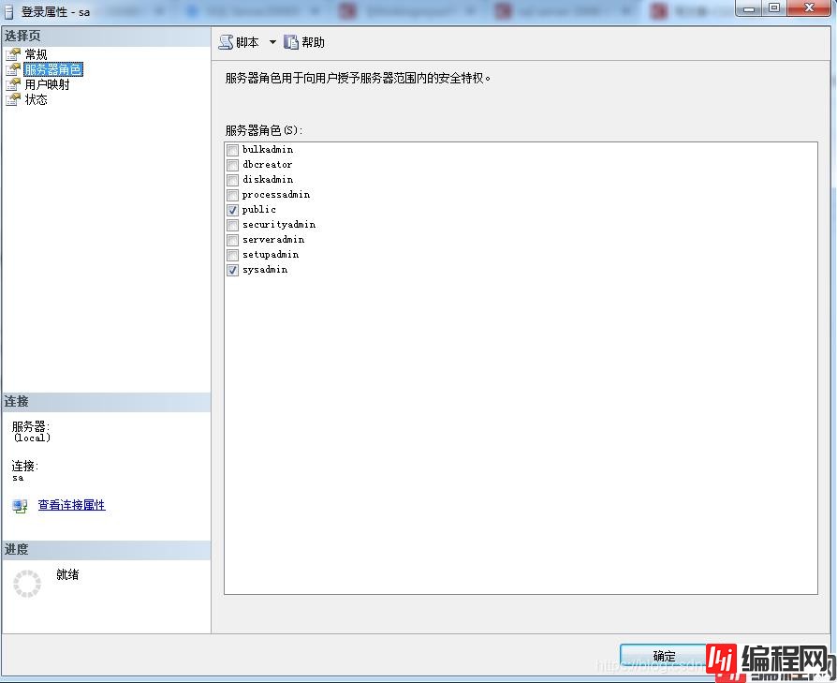Screen dimensions: 837x683
Task: Tick the dbcreator role checkbox
Action: (x=232, y=165)
